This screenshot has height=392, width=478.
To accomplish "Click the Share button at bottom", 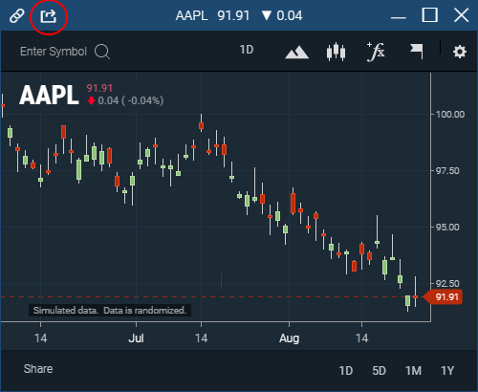I will click(38, 369).
